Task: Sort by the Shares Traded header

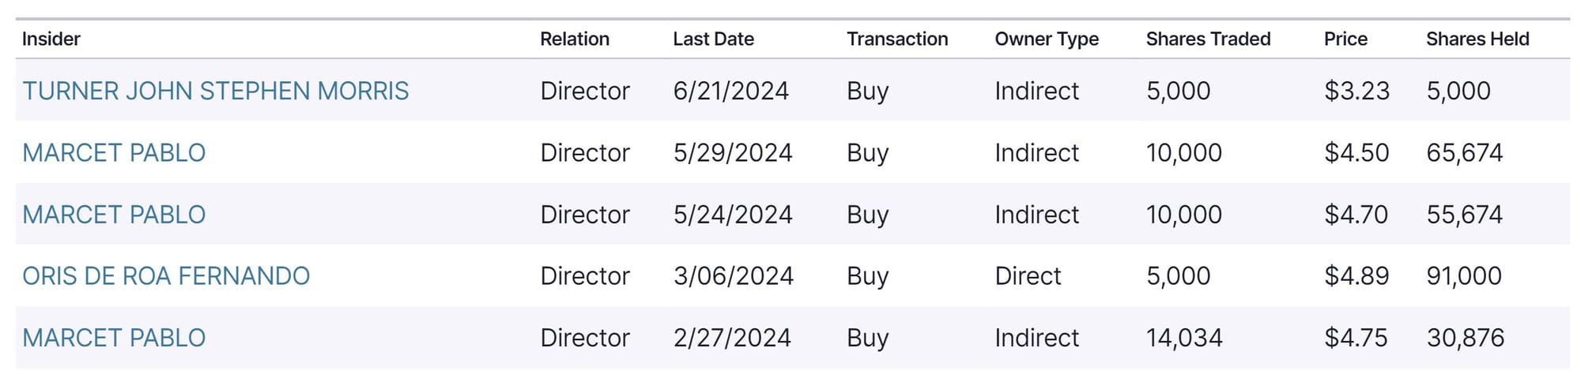Action: click(x=1208, y=39)
